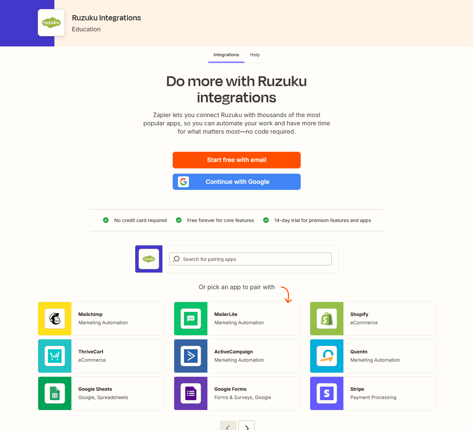Go to previous page of apps
This screenshot has width=473, height=430.
point(228,427)
